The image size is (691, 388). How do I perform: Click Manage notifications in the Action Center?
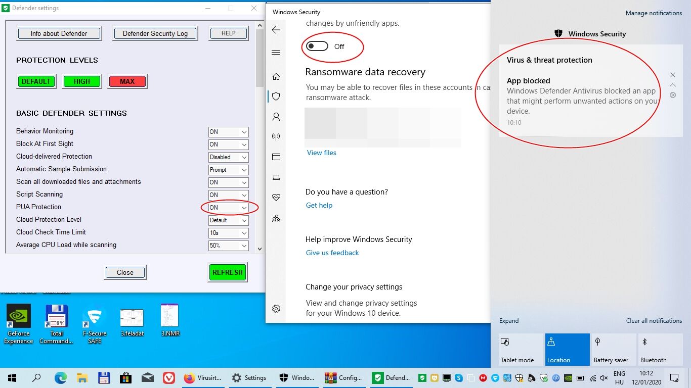654,13
